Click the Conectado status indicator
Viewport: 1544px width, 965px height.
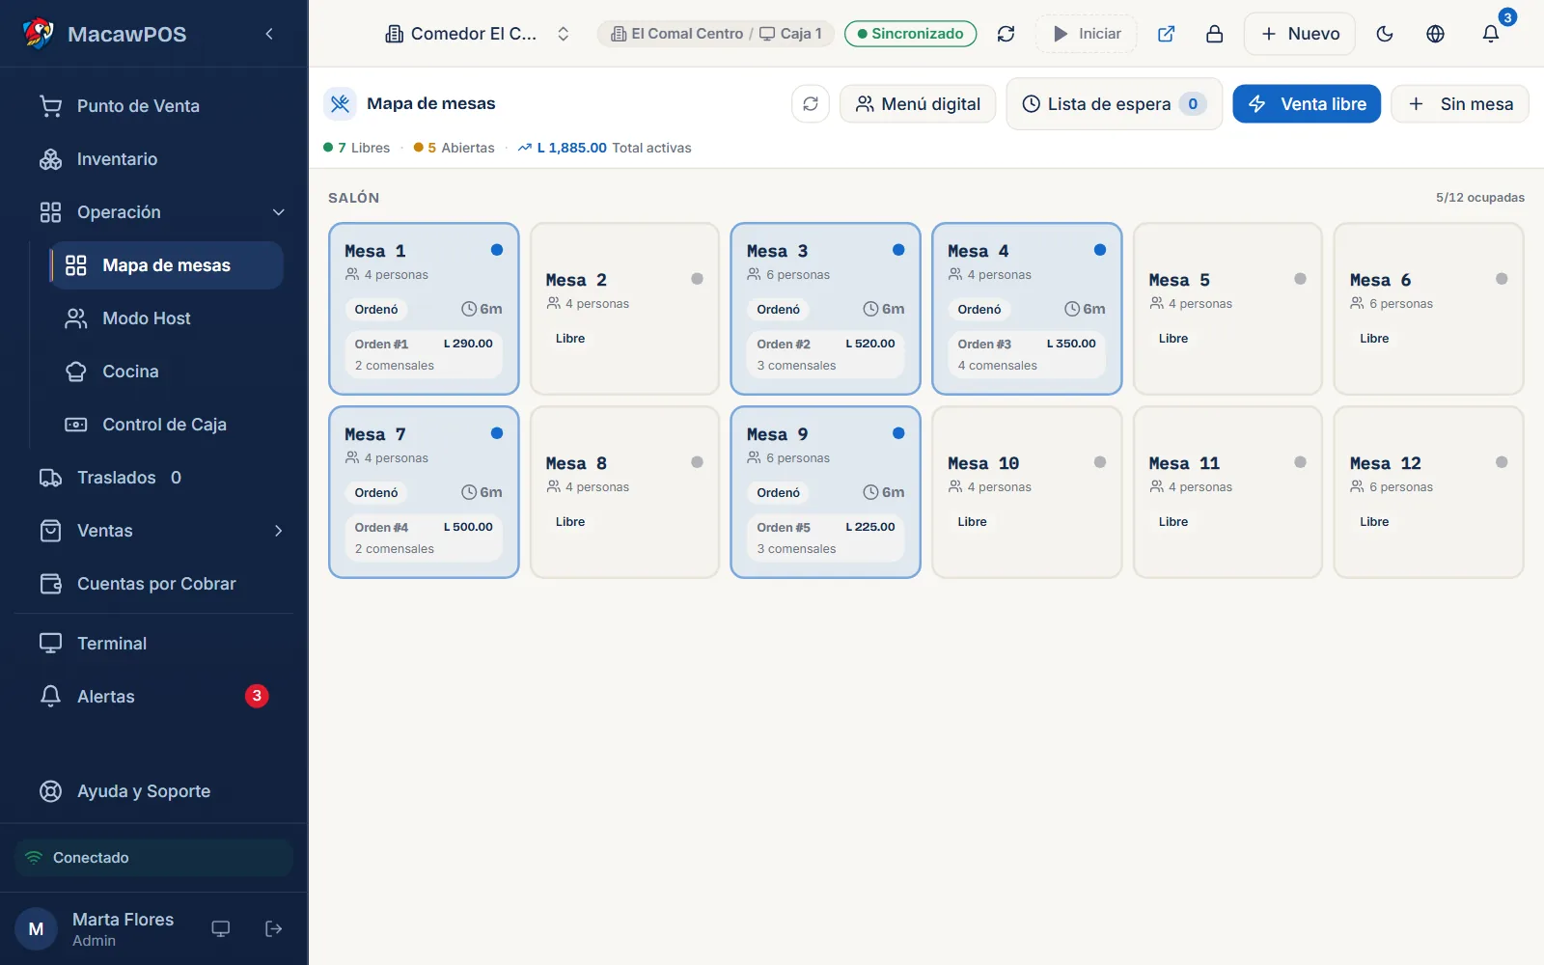[154, 858]
